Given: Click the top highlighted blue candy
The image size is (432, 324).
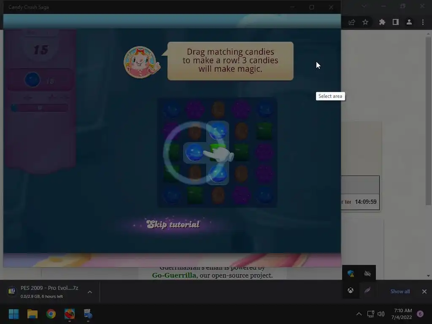Looking at the screenshot, I should (218, 131).
